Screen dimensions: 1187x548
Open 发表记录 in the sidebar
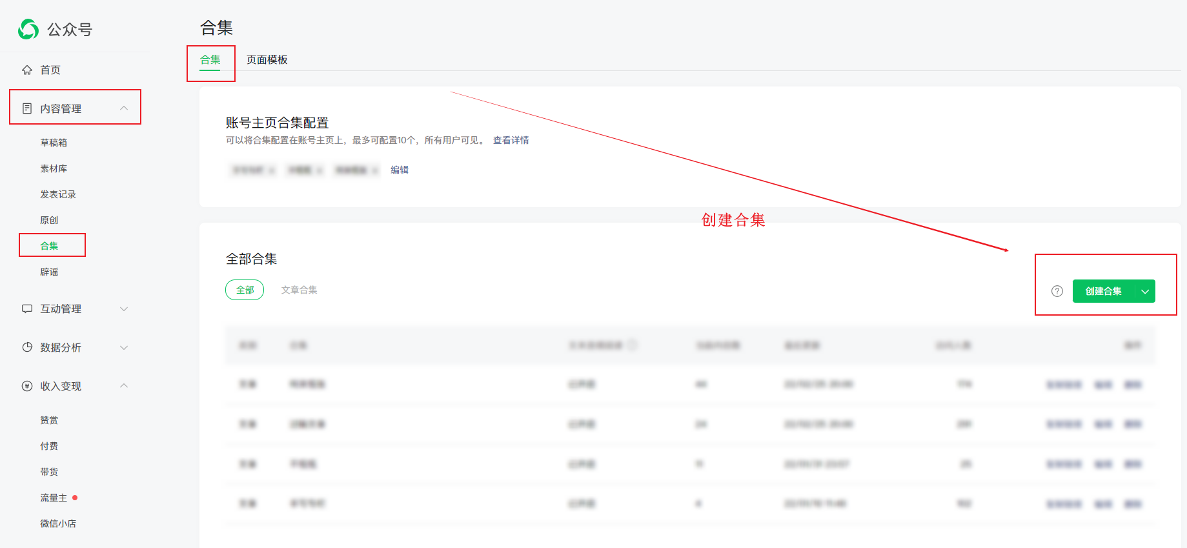[x=58, y=194]
